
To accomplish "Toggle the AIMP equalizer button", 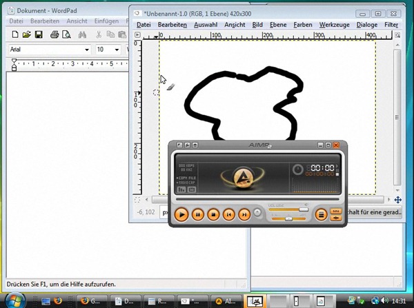I will click(x=337, y=211).
